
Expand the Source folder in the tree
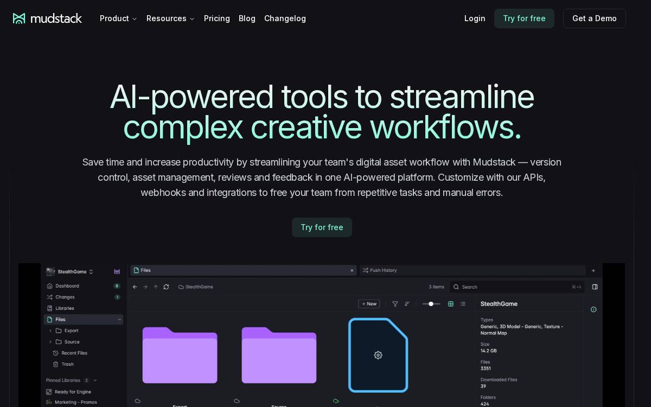(50, 342)
